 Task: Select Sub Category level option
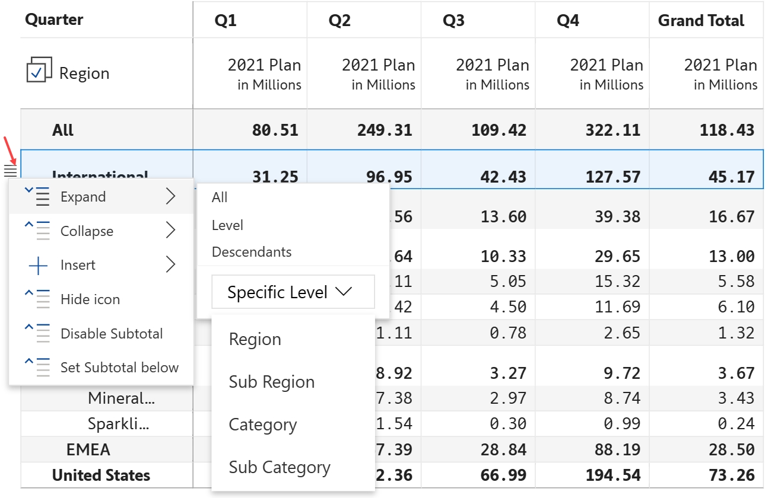point(280,468)
